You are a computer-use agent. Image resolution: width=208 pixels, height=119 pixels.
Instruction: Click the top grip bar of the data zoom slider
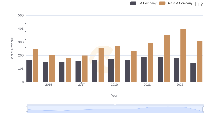[x=115, y=104]
